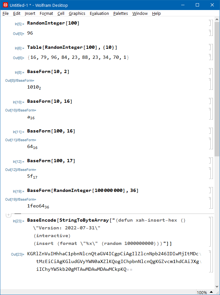Viewport: 220px width, 295px height.
Task: Click the Wolfram Desktop app icon in title bar
Action: pos(5,5)
